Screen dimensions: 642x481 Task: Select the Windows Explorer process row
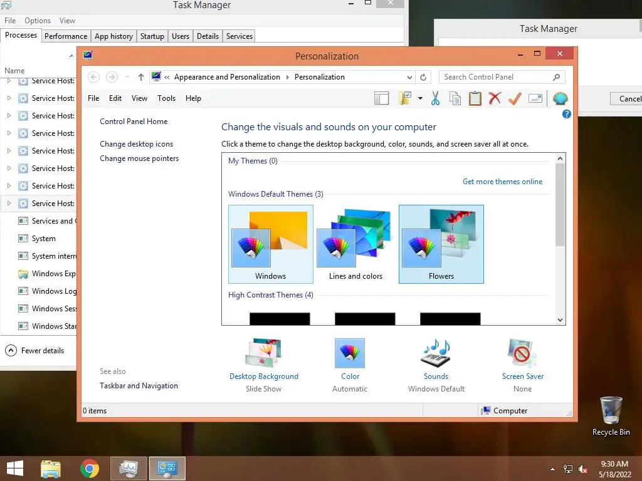click(38, 274)
